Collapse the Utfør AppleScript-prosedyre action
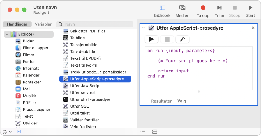The image size is (261, 136). point(144,28)
